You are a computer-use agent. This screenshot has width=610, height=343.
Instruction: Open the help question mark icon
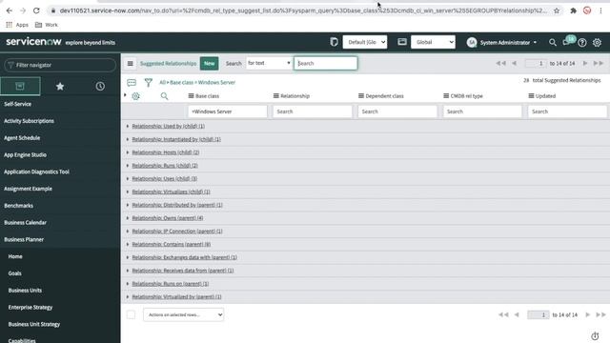tap(582, 43)
